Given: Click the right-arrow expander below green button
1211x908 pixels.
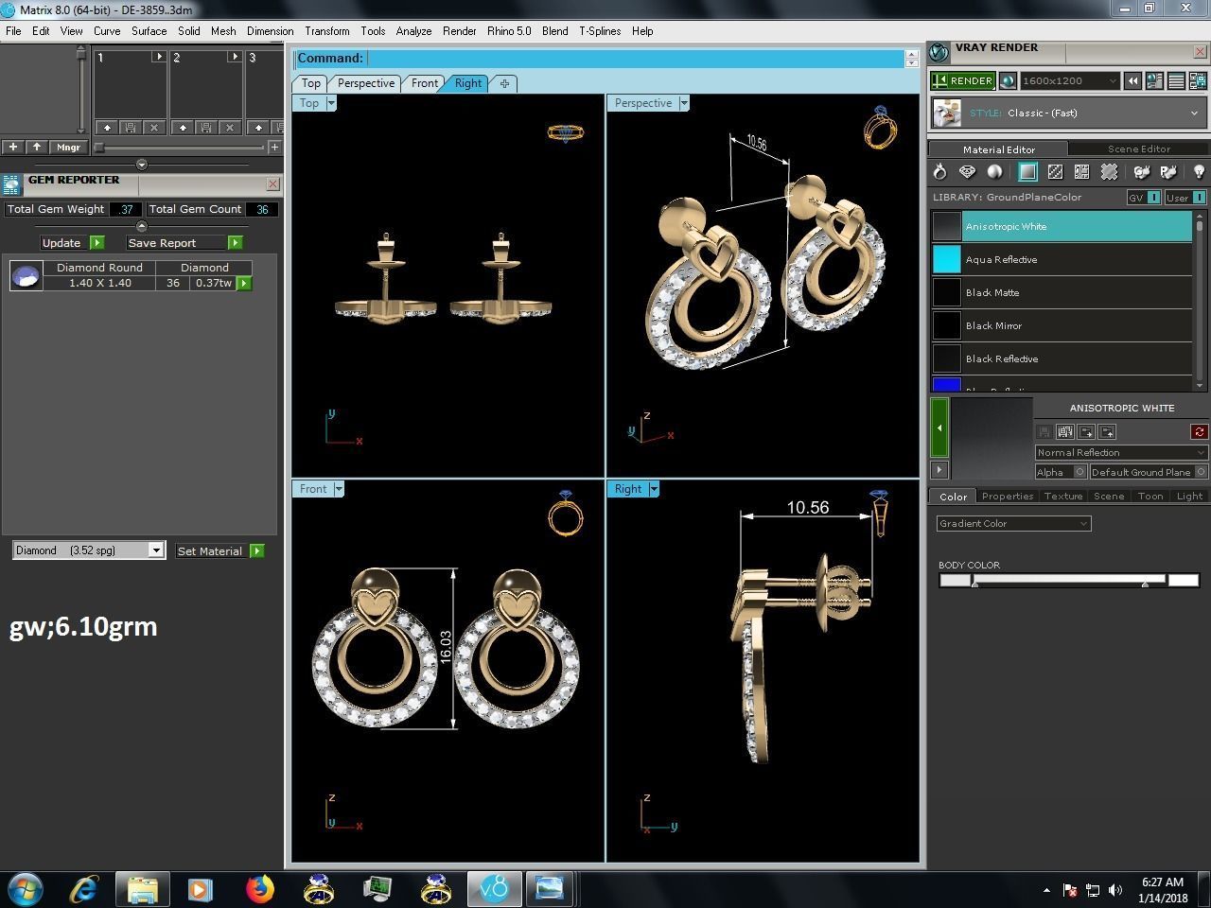Looking at the screenshot, I should pyautogui.click(x=939, y=469).
